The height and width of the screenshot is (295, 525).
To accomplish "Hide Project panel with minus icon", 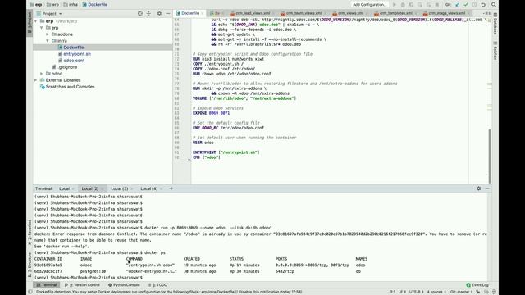I will [167, 13].
